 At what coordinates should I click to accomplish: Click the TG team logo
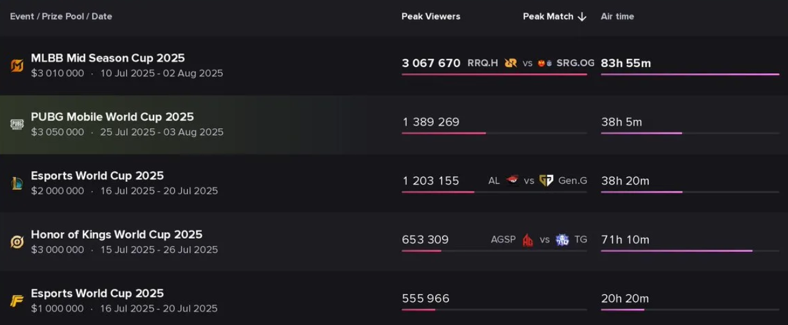click(x=562, y=240)
